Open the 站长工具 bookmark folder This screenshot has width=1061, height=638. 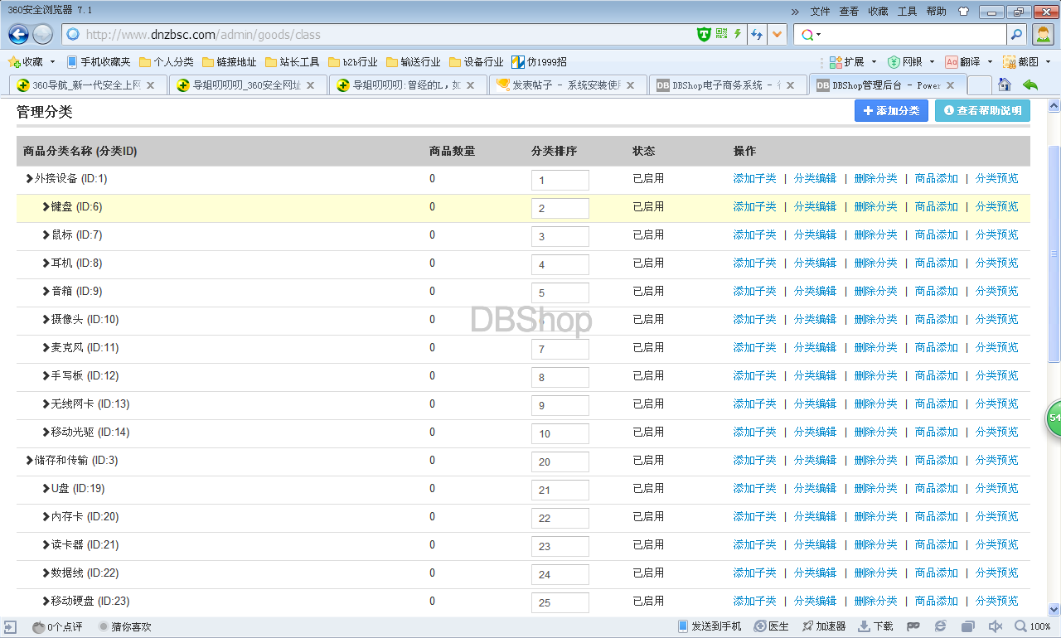(x=293, y=62)
